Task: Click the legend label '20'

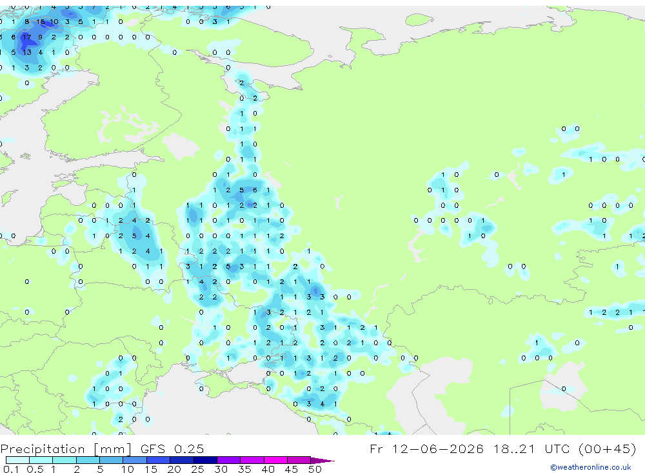Action: click(174, 469)
